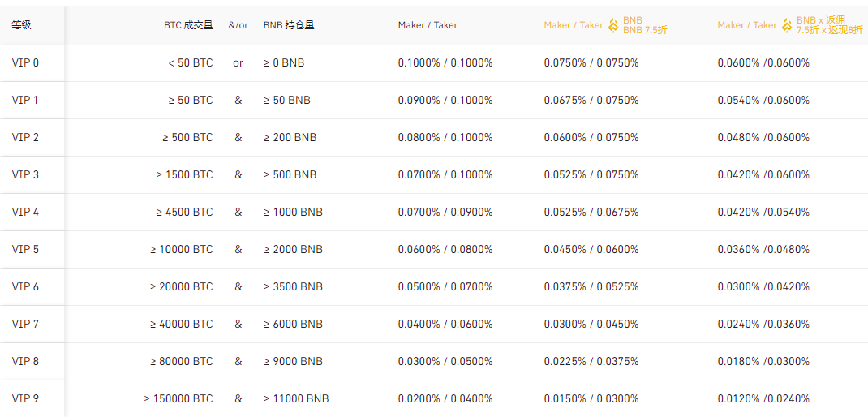Select the VIP 1 row label

coord(25,100)
